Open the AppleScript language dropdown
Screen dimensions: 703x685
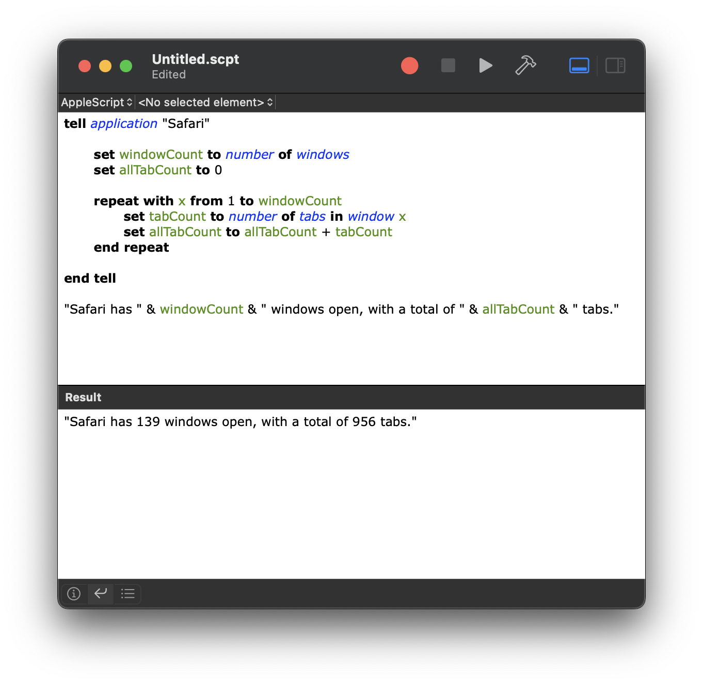(x=97, y=102)
